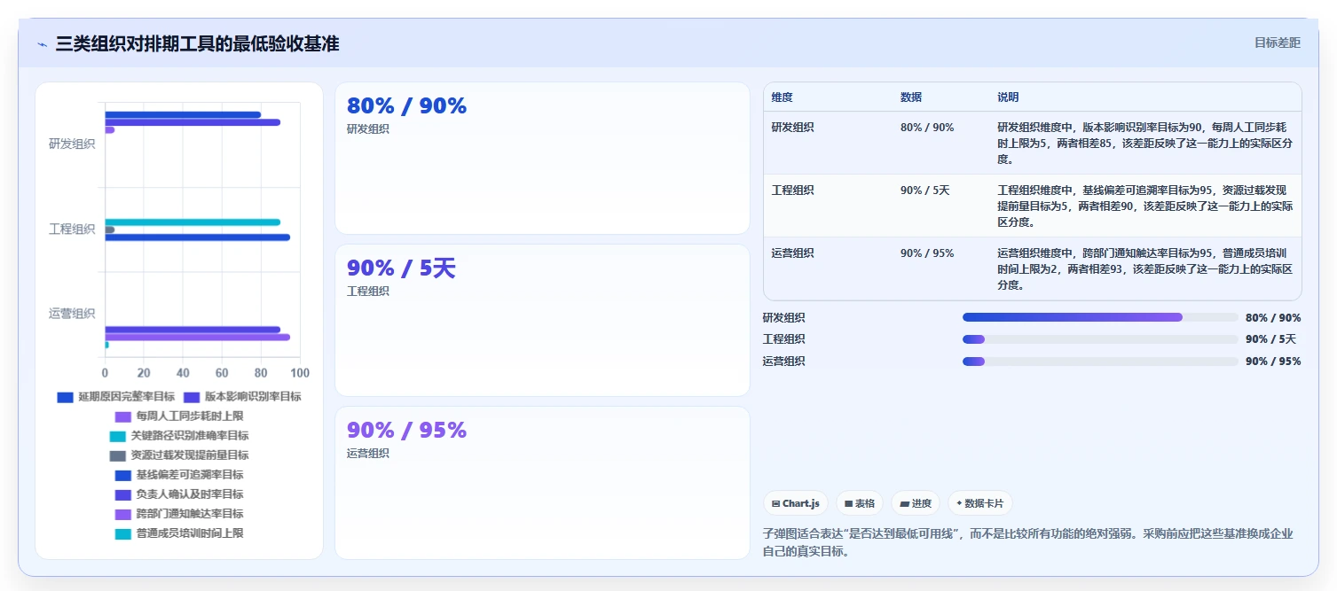This screenshot has height=591, width=1337.
Task: Click the lightning icon beside the card title
Action: (x=42, y=44)
